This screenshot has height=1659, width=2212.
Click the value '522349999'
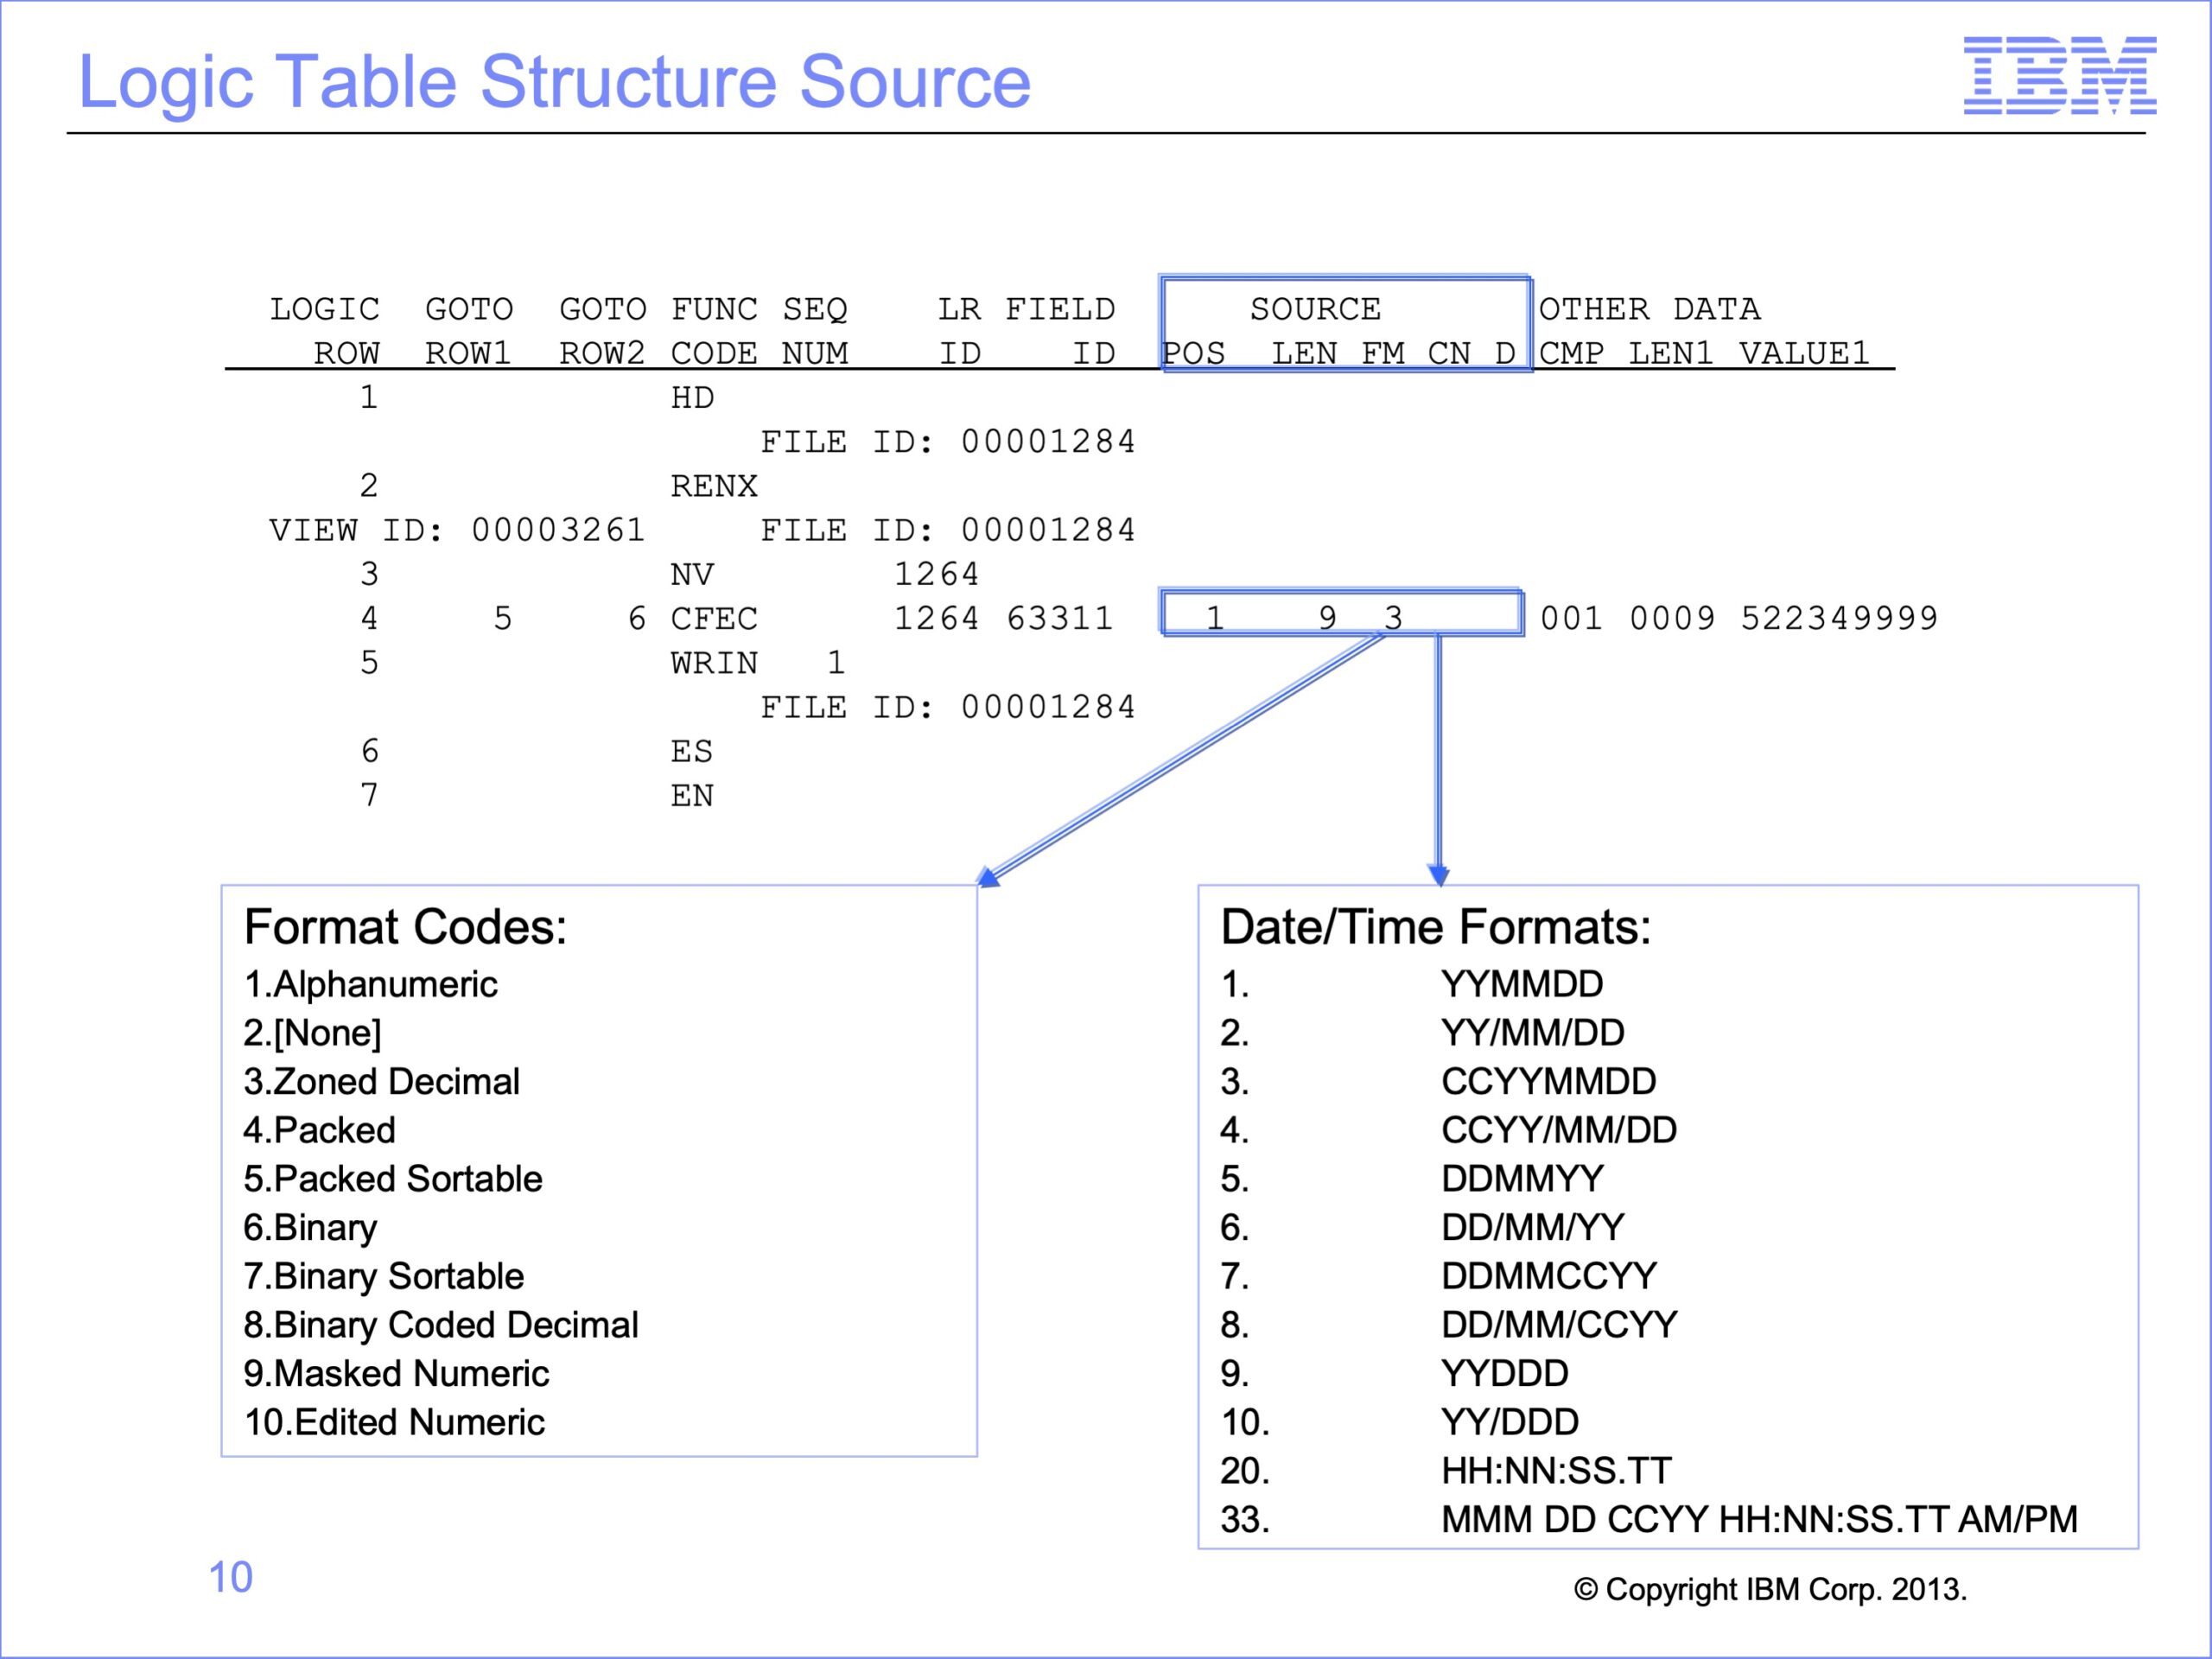point(1839,619)
